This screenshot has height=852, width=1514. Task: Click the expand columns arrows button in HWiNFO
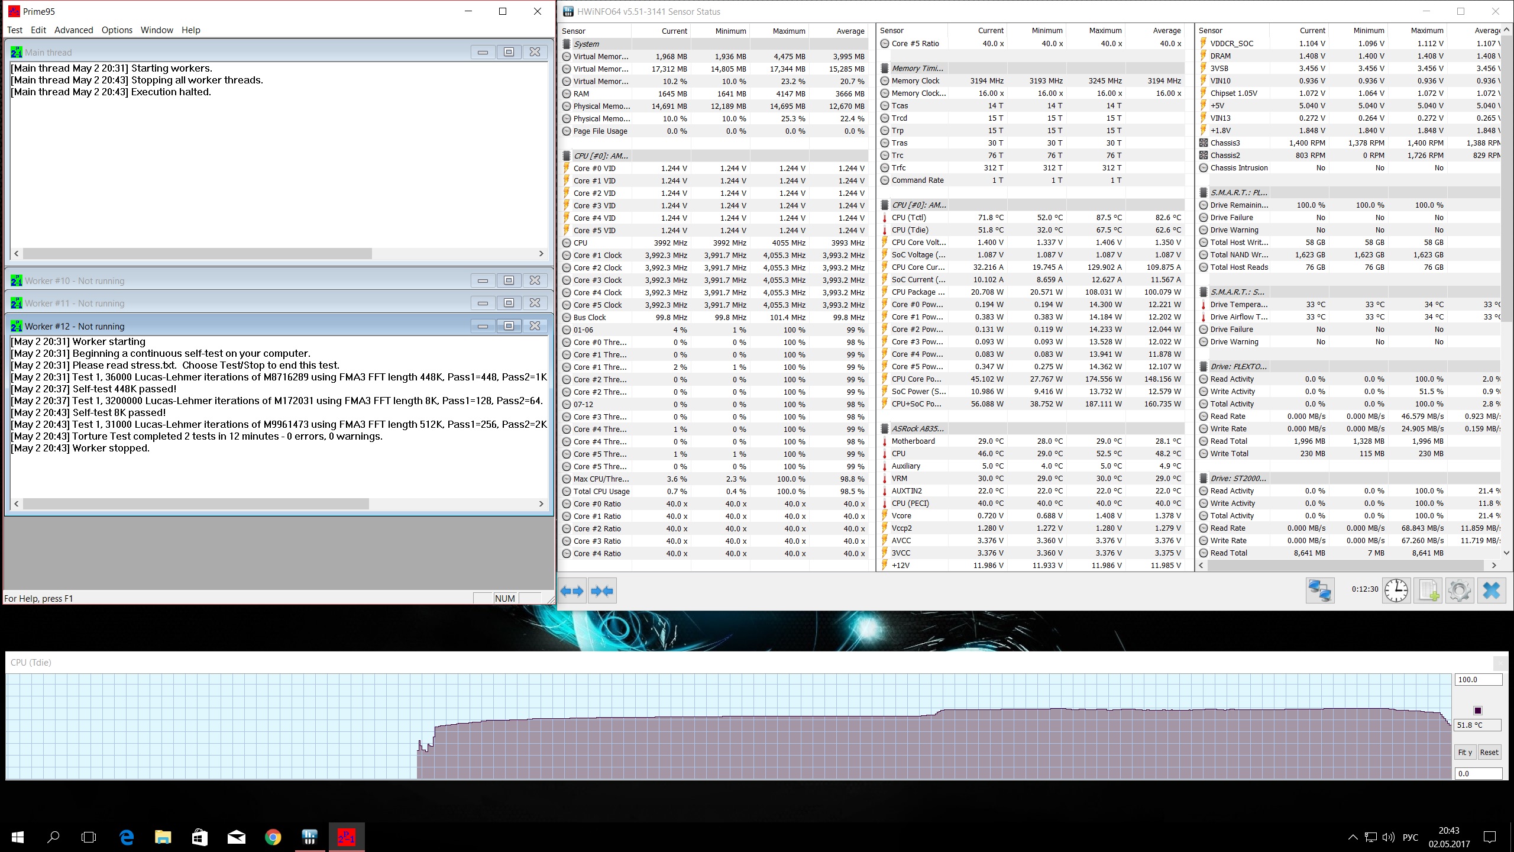tap(572, 590)
